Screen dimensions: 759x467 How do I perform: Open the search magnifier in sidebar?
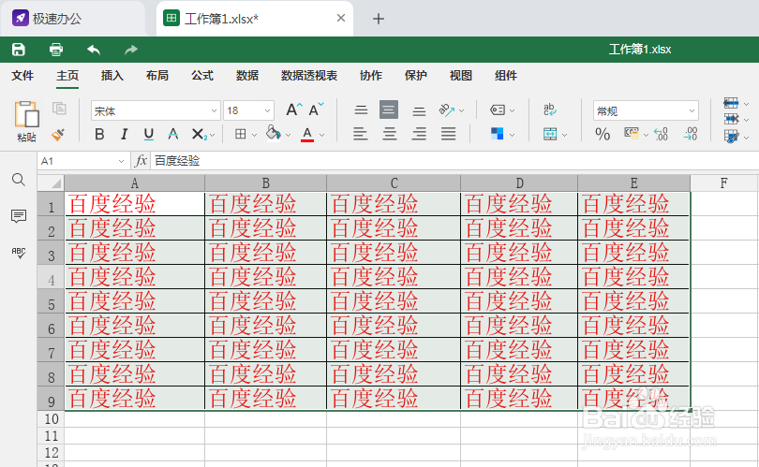coord(19,180)
